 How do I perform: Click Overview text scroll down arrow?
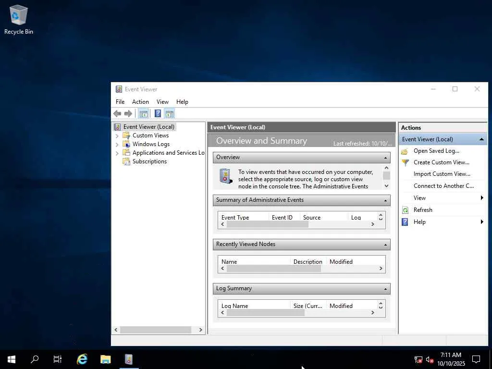(x=386, y=186)
